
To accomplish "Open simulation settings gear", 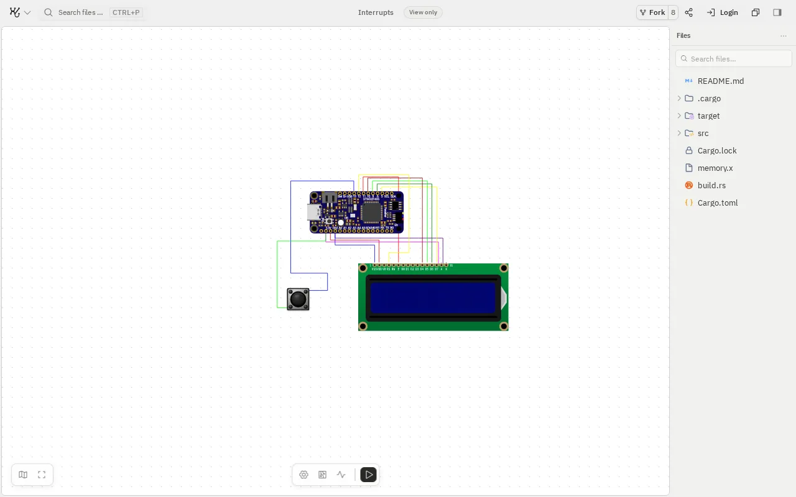I will [304, 475].
